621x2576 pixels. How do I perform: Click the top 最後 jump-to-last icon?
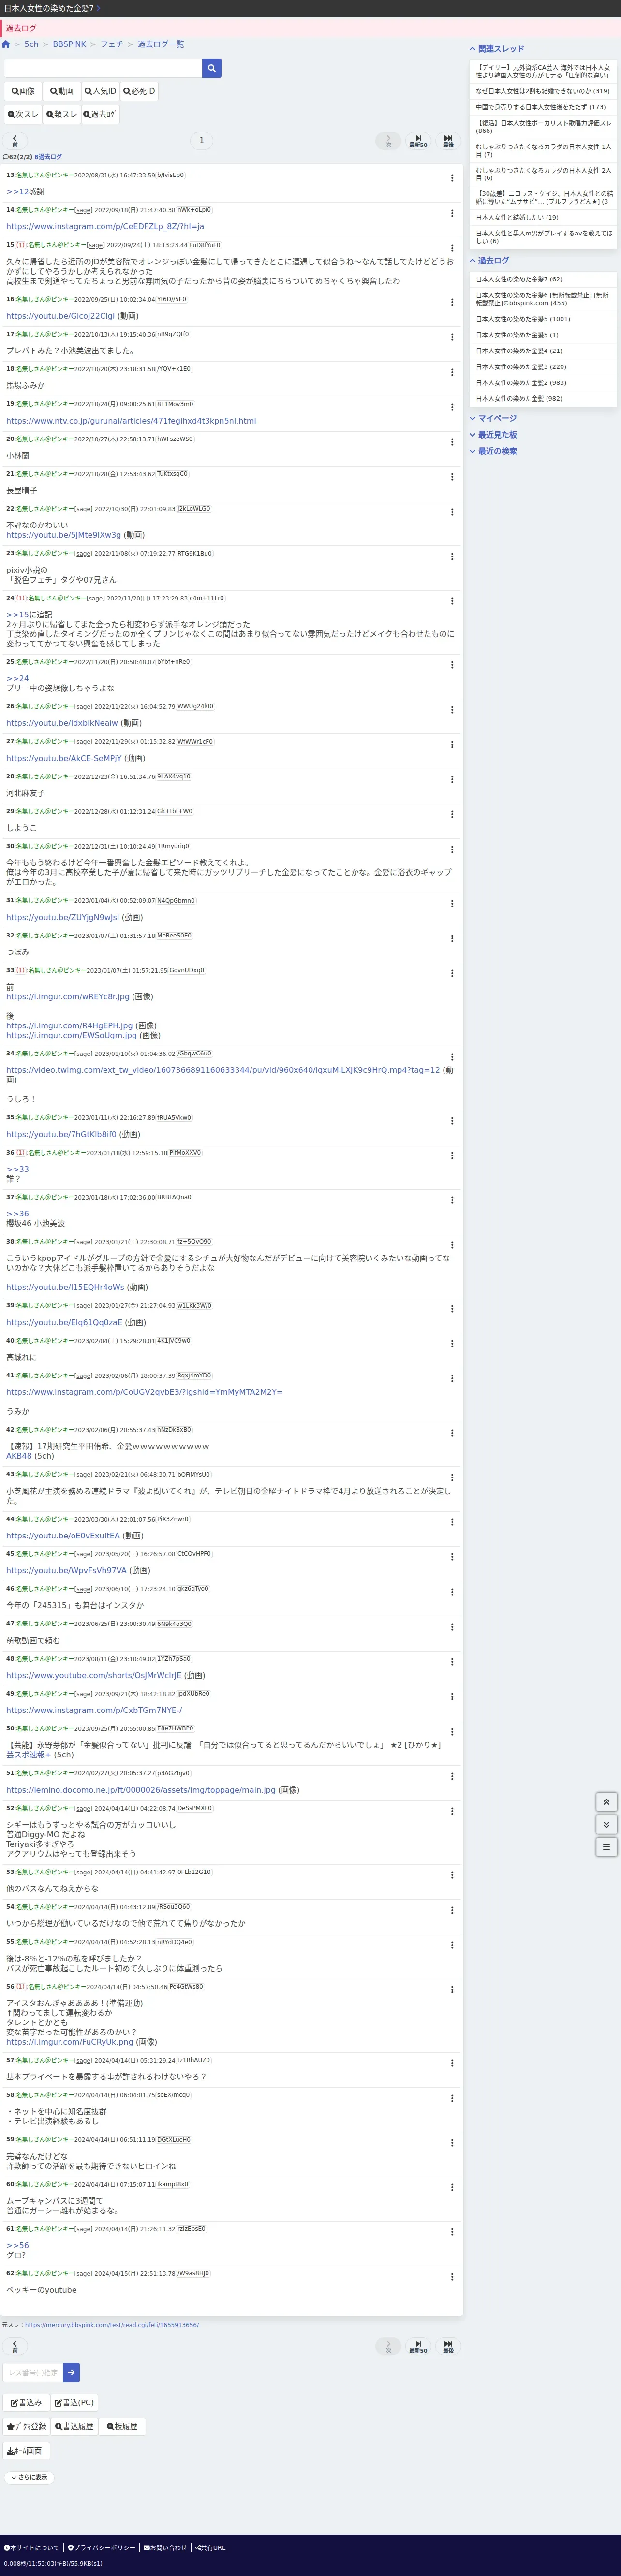448,141
